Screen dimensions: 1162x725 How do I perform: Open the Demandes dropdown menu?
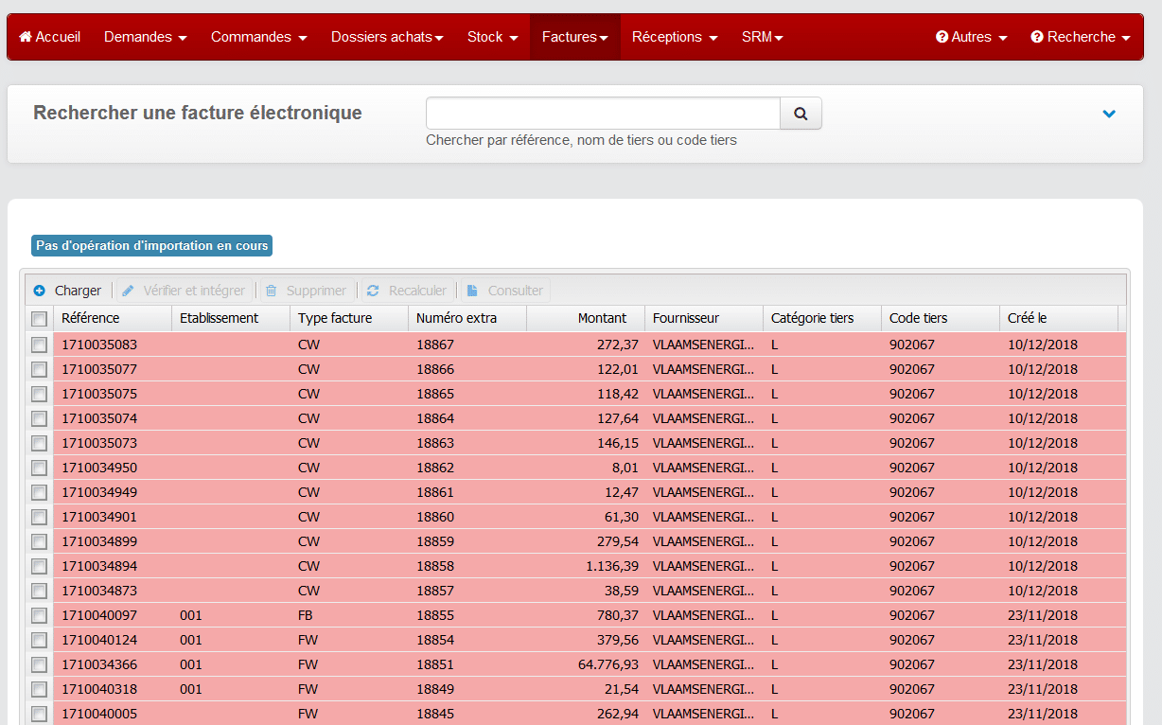(146, 37)
